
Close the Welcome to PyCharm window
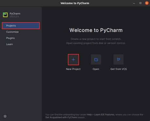tap(147, 3)
